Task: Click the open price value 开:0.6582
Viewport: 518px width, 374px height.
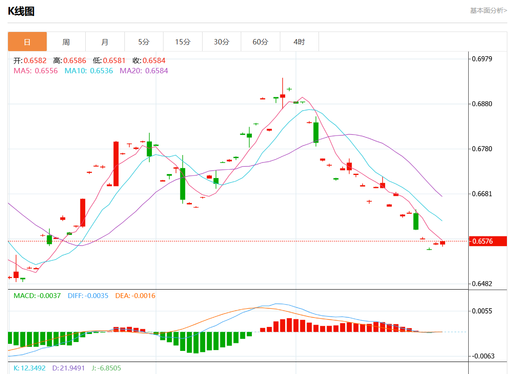Action: coord(30,60)
